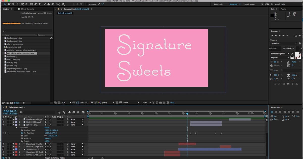The height and width of the screenshot is (159, 303).
Task: Open the (Half) resolution dropdown
Action: click(x=108, y=103)
